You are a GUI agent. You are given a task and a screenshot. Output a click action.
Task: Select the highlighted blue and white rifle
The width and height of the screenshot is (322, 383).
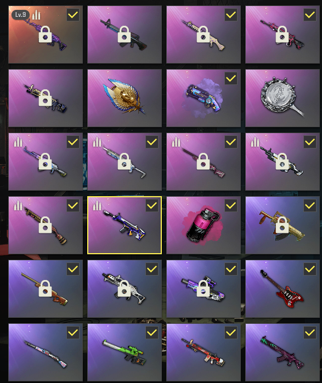pos(125,225)
